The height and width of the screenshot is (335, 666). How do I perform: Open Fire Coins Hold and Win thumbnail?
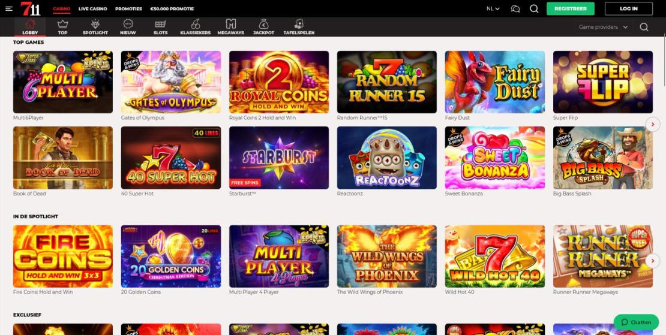click(63, 256)
